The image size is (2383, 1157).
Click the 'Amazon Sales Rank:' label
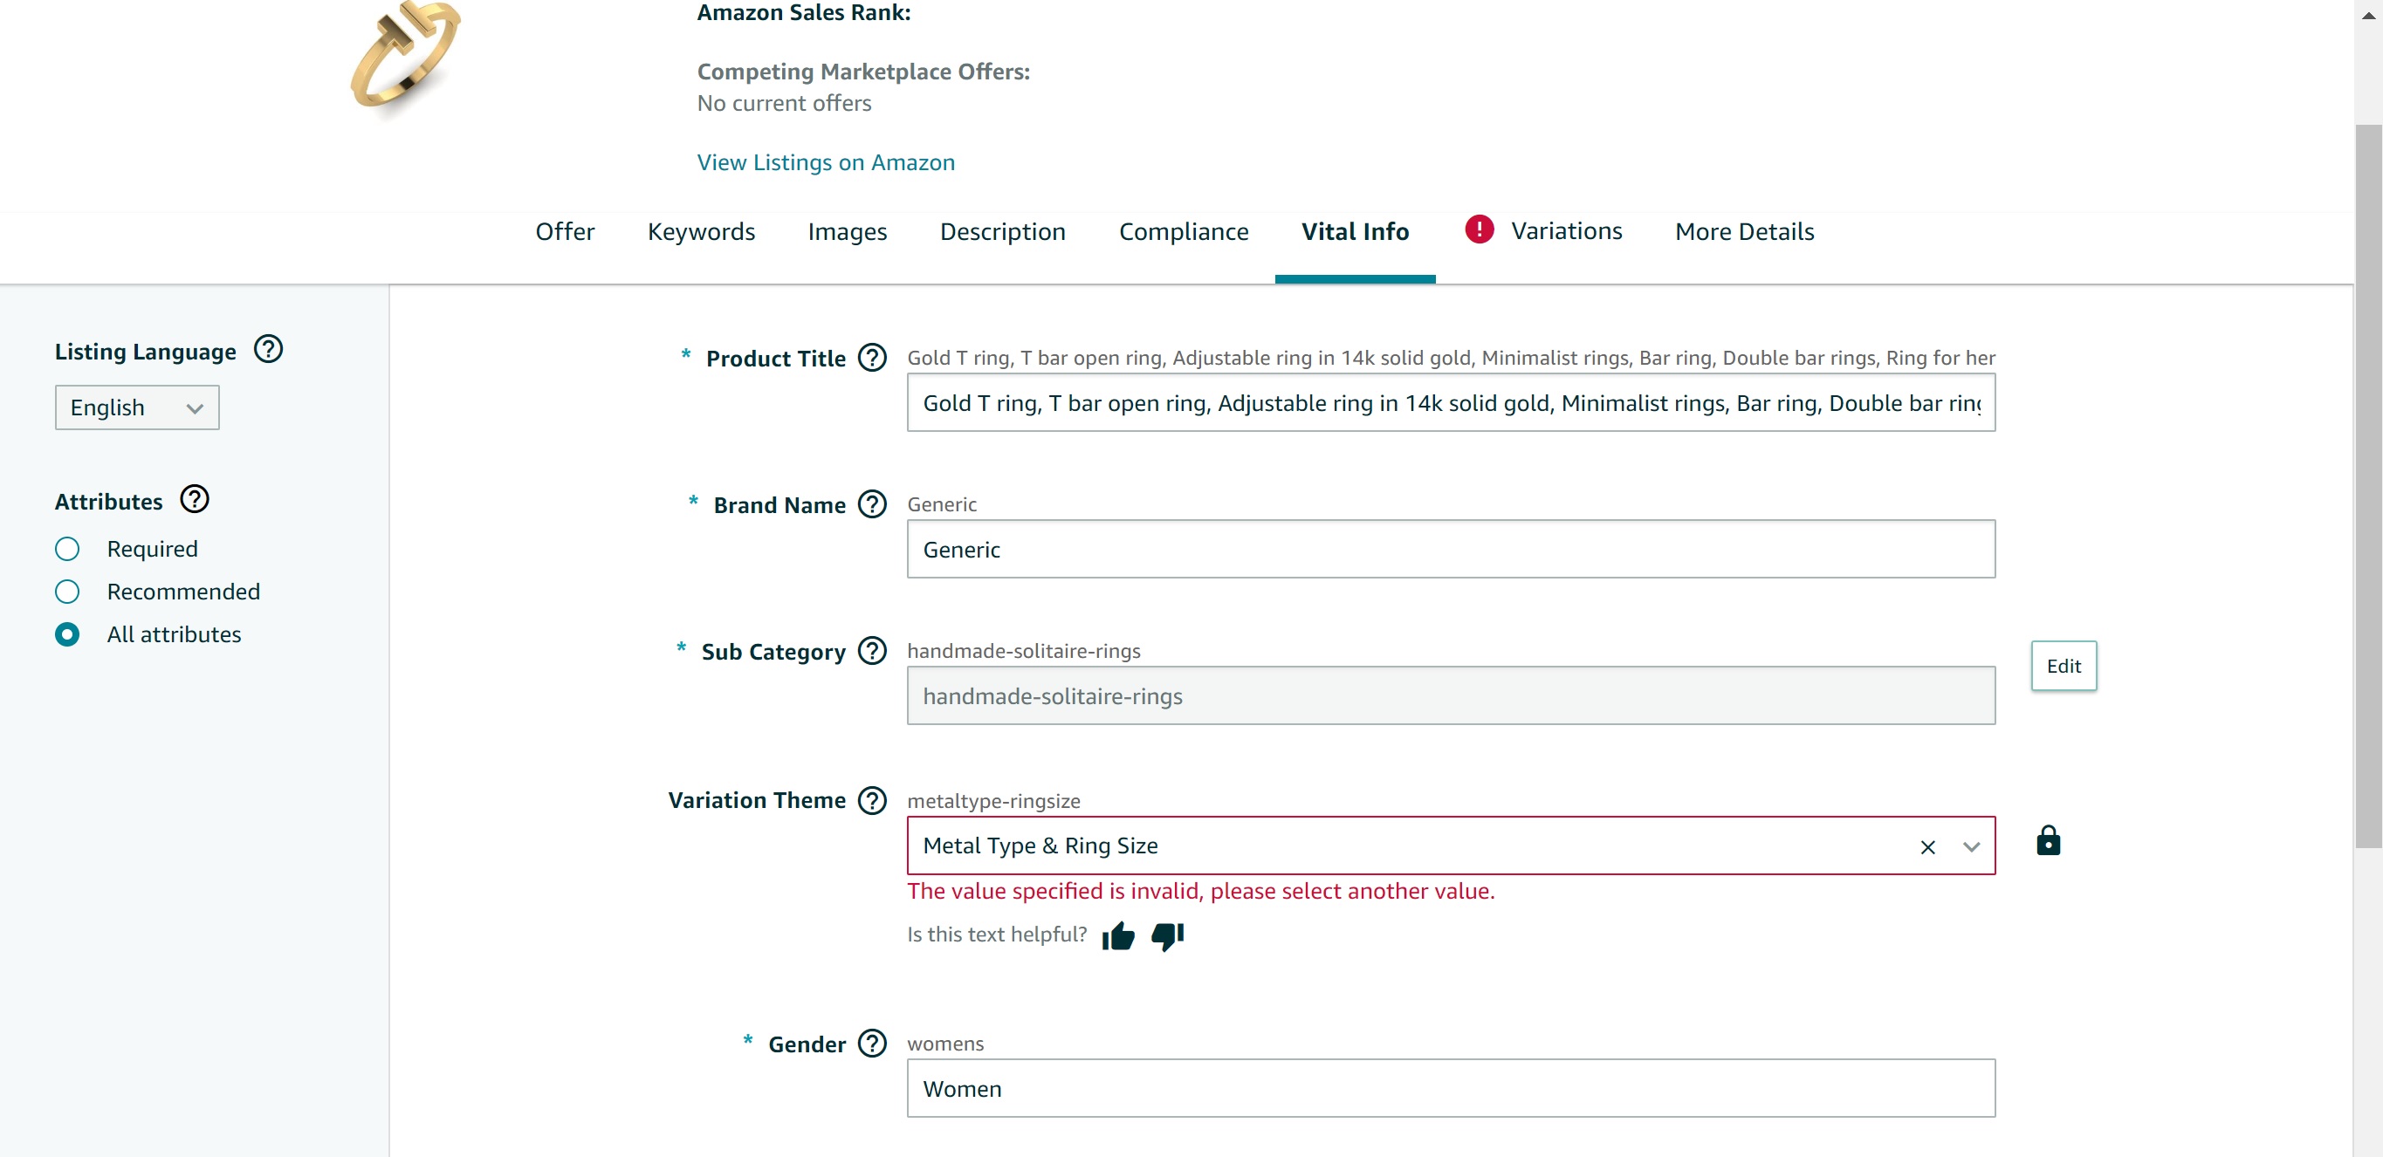(x=804, y=12)
